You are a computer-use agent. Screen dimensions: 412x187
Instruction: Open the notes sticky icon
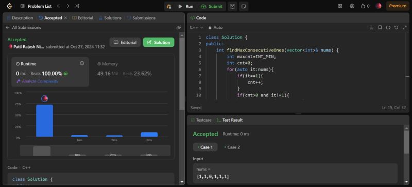[244, 6]
